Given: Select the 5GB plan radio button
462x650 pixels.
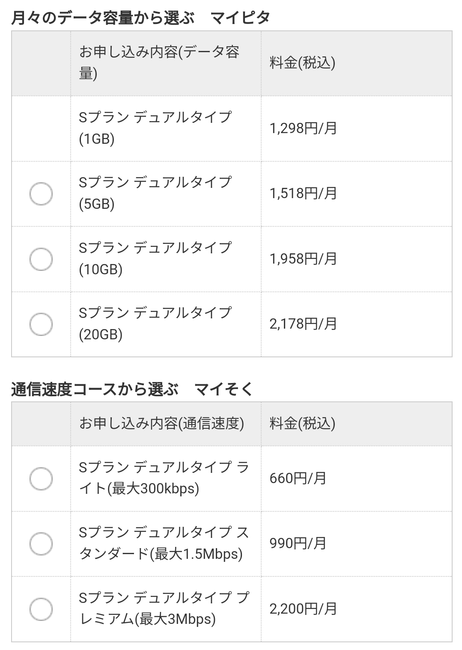Looking at the screenshot, I should click(41, 193).
